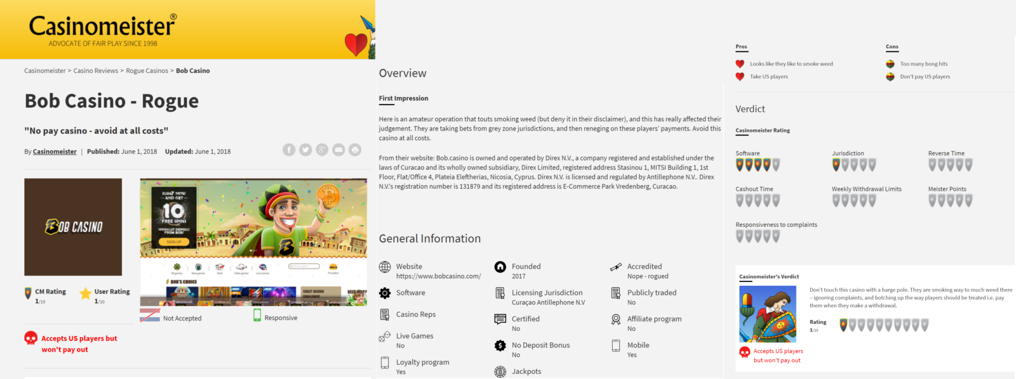Open the Bob Casino website screenshot

click(253, 243)
